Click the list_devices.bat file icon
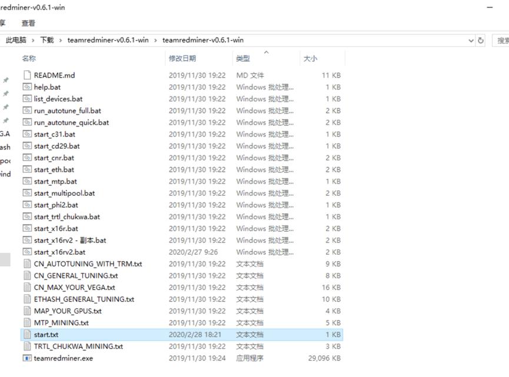Image resolution: width=509 pixels, height=377 pixels. click(27, 99)
